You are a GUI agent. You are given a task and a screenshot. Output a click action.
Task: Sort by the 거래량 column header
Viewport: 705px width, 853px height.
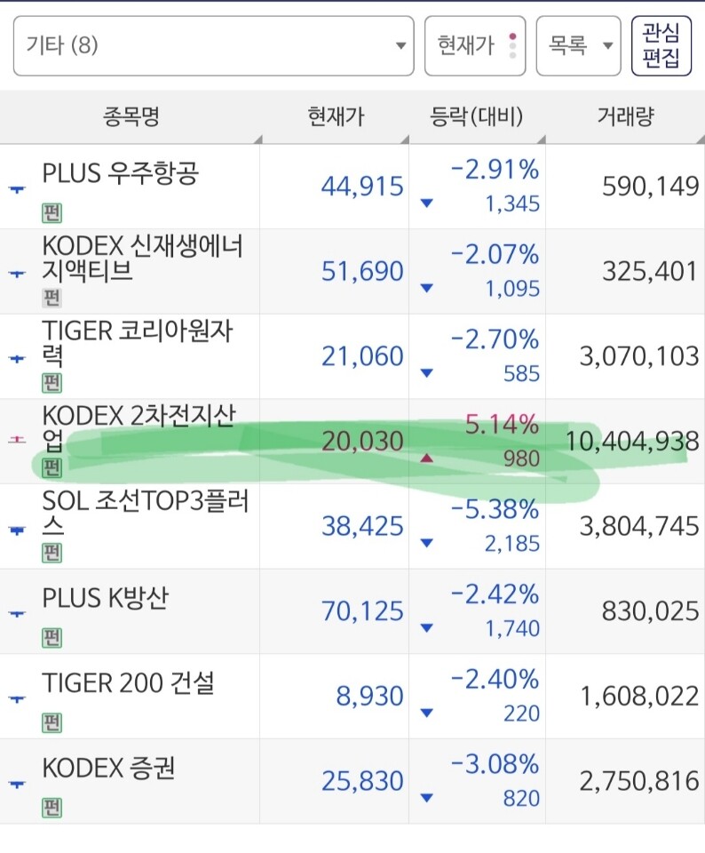(x=625, y=117)
